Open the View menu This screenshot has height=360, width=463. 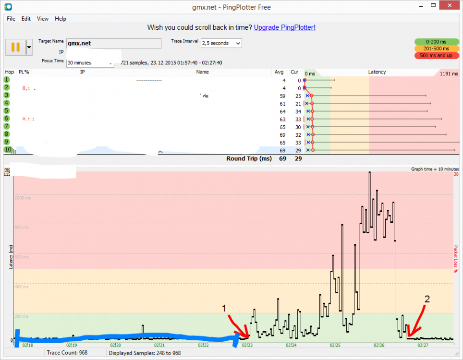(43, 19)
